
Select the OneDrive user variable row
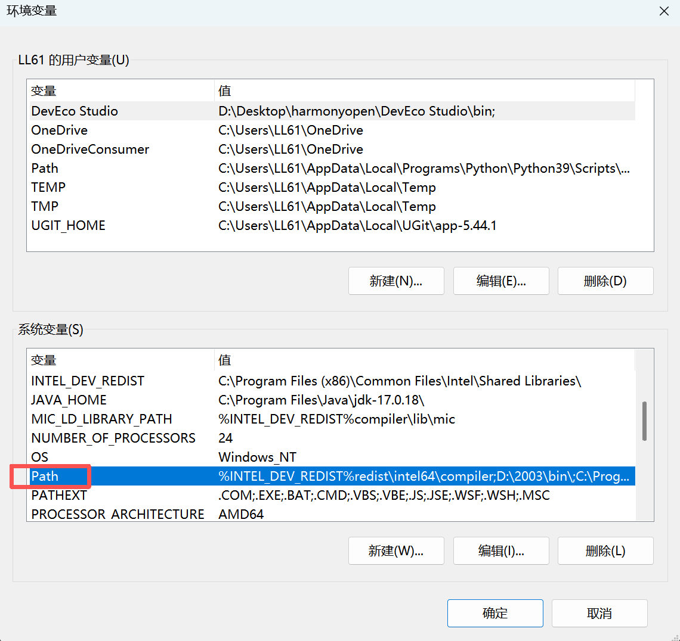332,130
